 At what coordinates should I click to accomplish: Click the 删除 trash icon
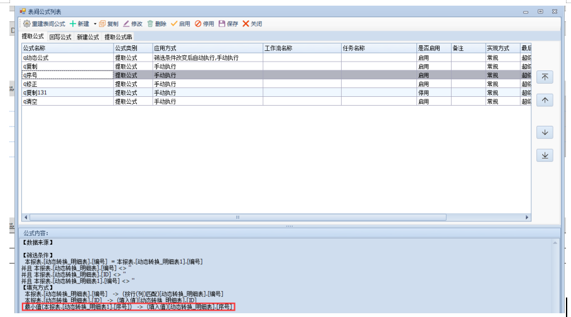pyautogui.click(x=150, y=24)
